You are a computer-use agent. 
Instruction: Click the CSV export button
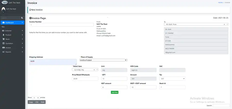pyautogui.click(x=37, y=102)
